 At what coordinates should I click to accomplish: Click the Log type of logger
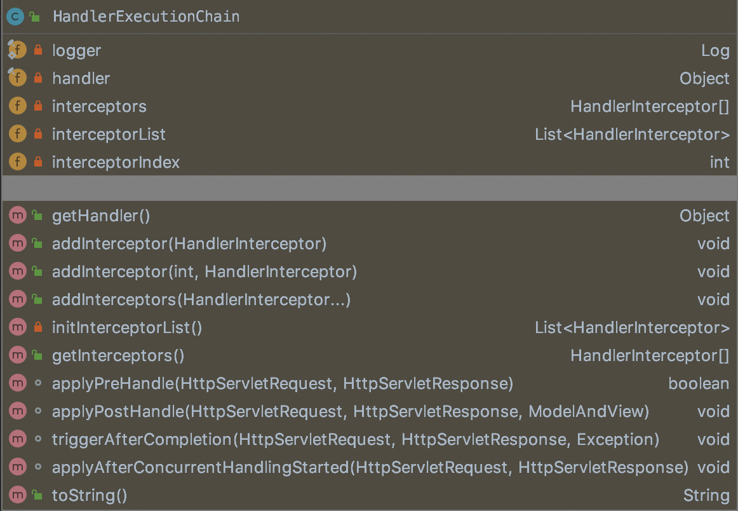click(715, 50)
